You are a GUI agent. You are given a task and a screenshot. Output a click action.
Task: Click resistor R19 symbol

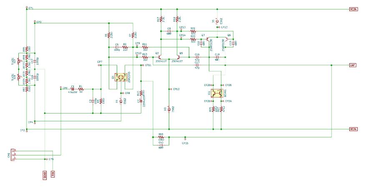click(177, 19)
